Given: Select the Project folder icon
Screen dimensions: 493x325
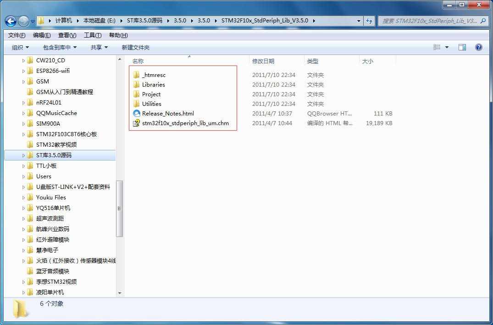Looking at the screenshot, I should [137, 94].
